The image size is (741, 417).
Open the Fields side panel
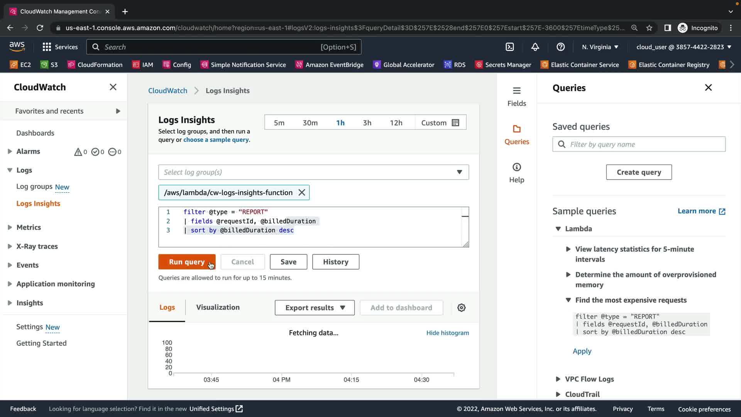(516, 96)
